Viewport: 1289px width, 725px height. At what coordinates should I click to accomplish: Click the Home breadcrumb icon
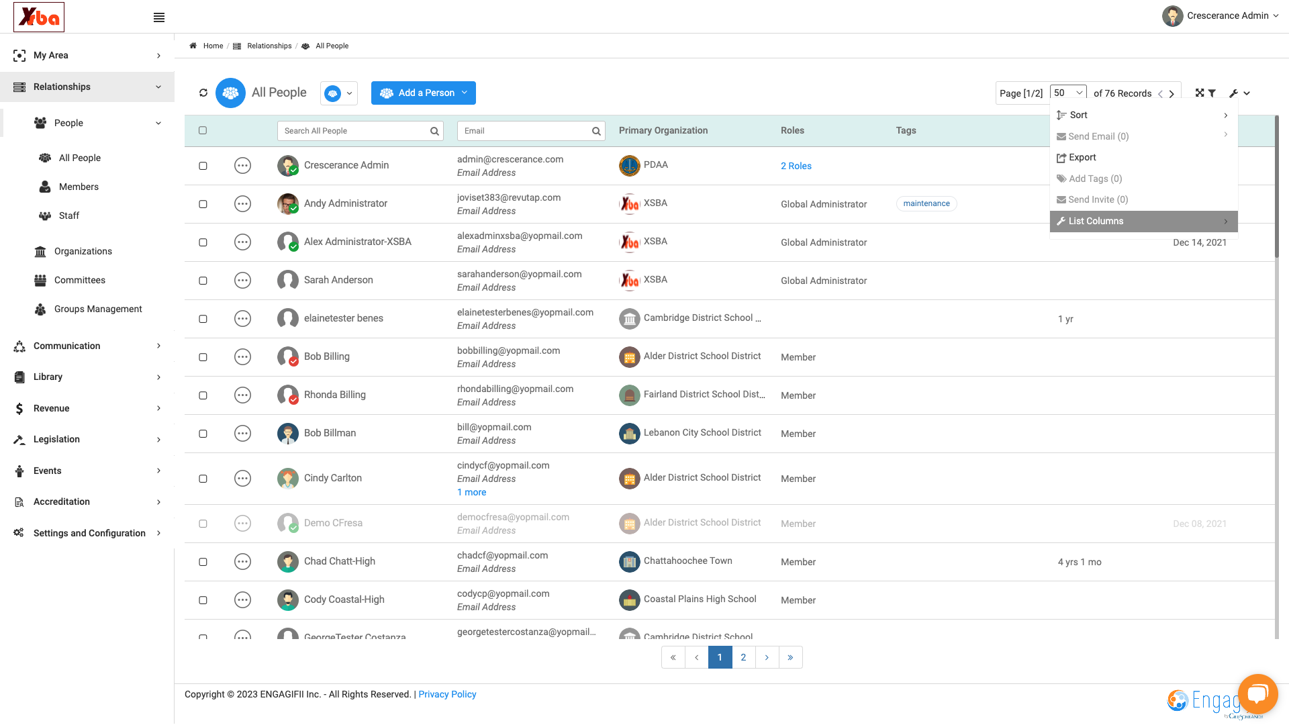coord(193,46)
